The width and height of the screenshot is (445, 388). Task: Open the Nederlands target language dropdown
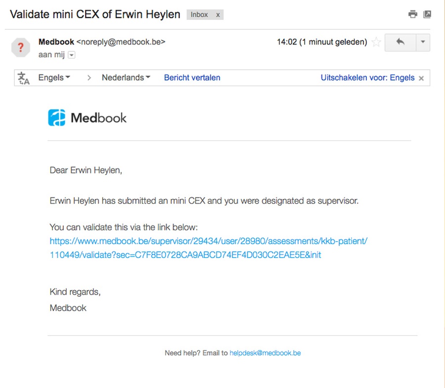coord(126,78)
